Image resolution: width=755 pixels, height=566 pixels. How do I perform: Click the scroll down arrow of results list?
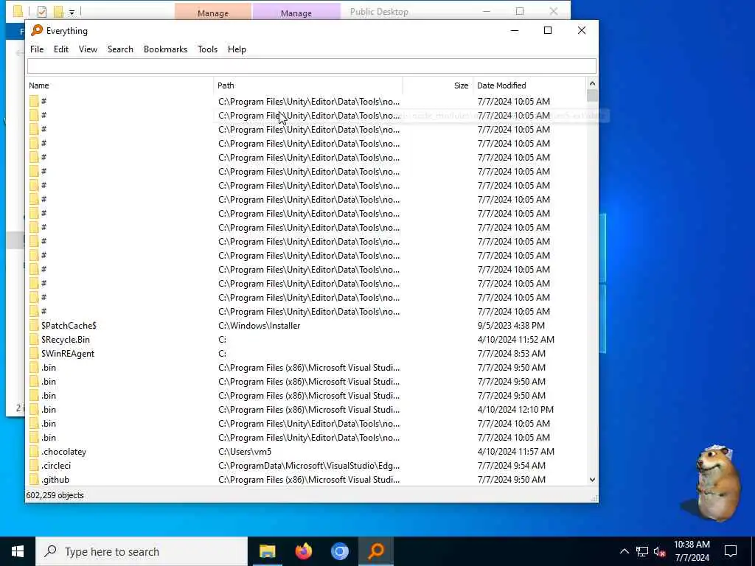592,480
